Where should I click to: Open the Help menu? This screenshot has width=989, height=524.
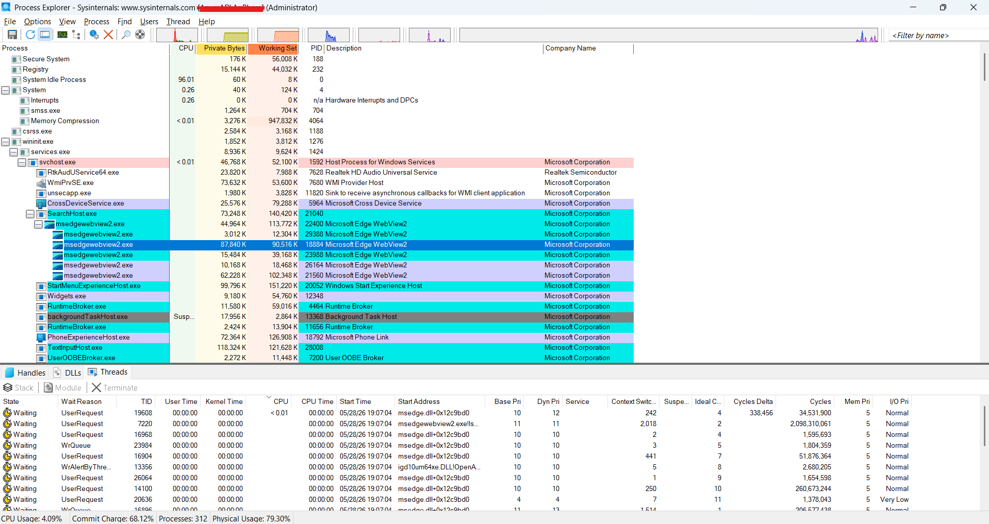[207, 22]
